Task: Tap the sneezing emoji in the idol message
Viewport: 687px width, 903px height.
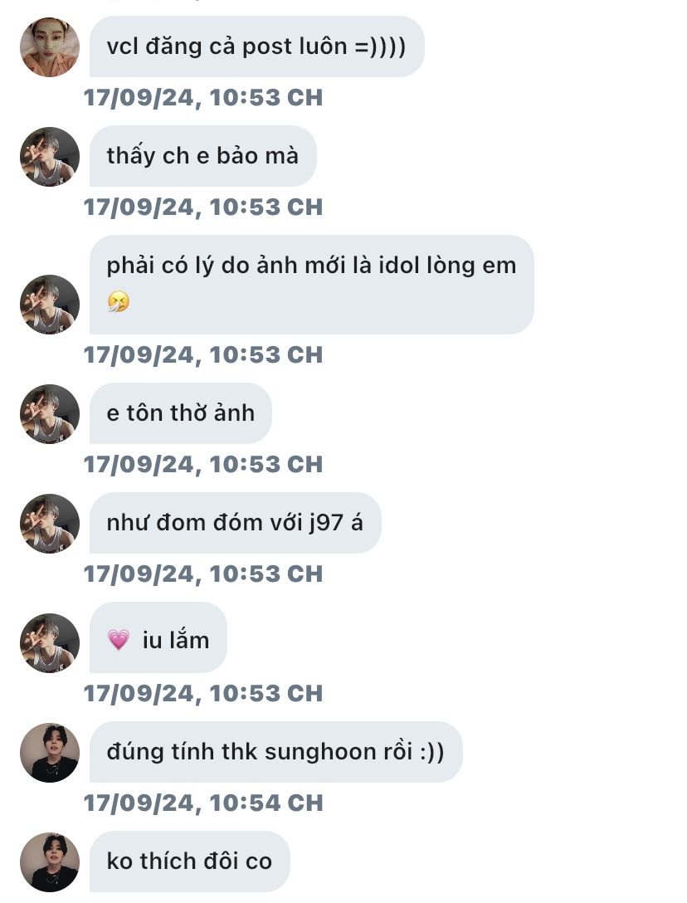Action: [119, 301]
